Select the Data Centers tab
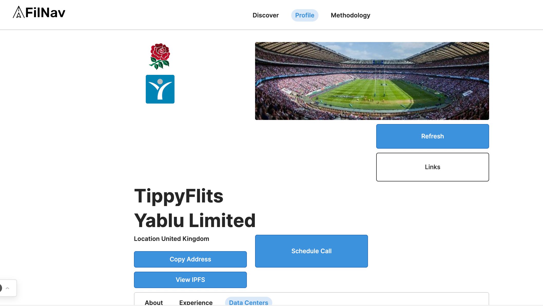The height and width of the screenshot is (306, 543). 248,302
